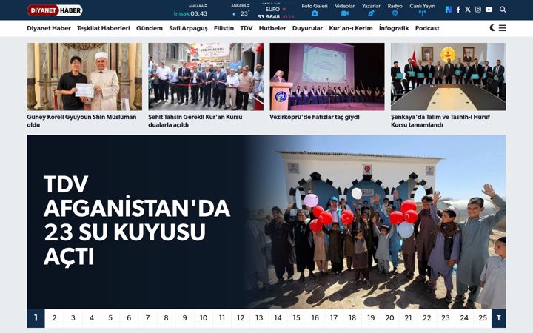Go to slider page 16
This screenshot has width=533, height=333.
[x=315, y=318]
